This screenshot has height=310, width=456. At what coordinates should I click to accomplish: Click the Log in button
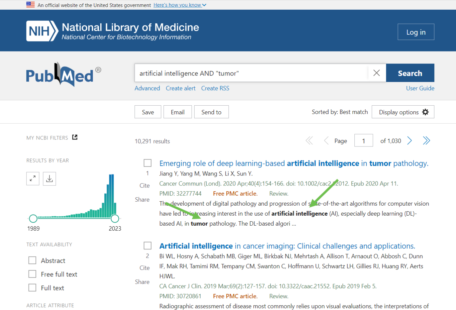(416, 32)
